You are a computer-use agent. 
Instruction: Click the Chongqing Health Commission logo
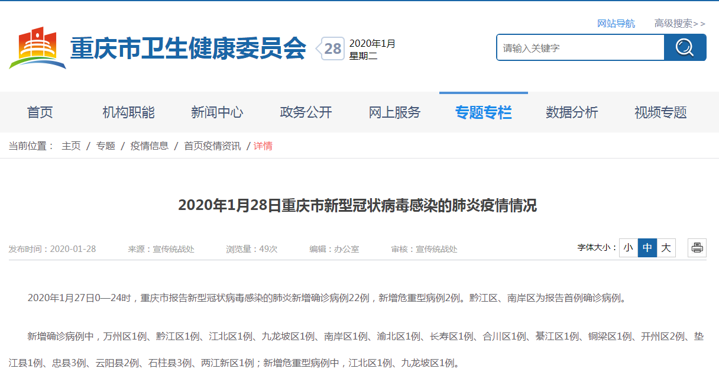coord(38,47)
